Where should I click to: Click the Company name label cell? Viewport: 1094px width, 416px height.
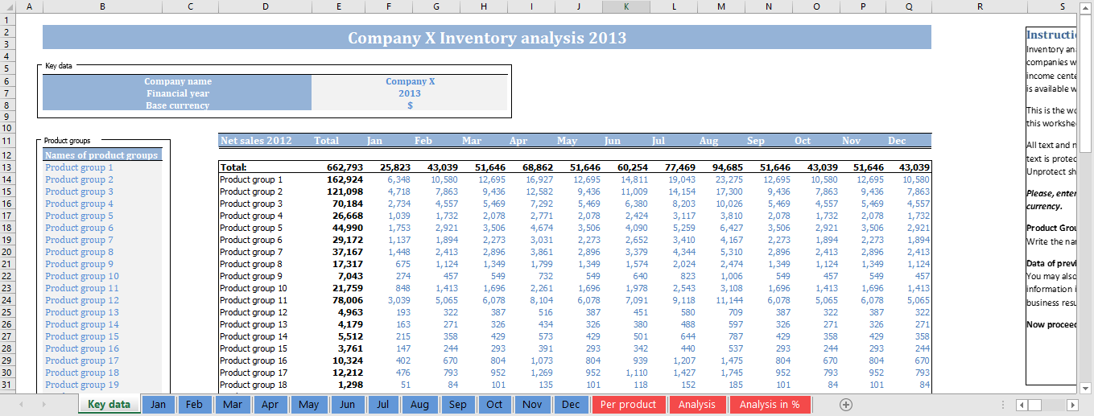177,81
